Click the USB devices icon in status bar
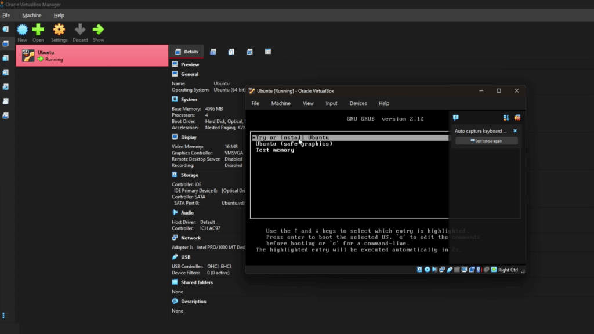This screenshot has height=334, width=594. (450, 269)
